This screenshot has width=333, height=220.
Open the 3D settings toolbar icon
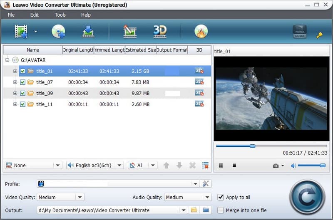coord(160,32)
